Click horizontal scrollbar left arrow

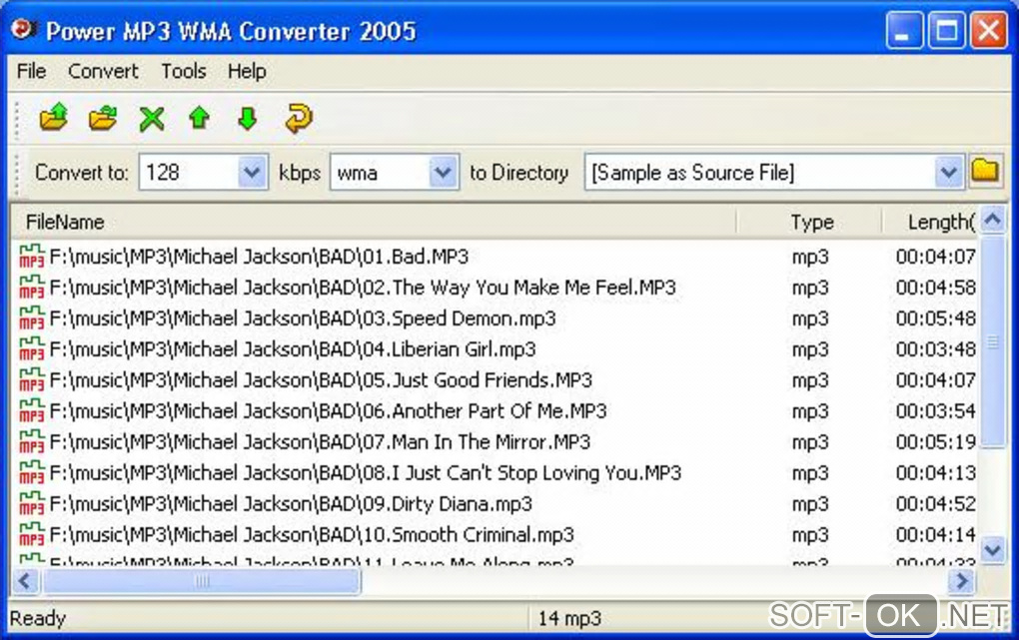coord(26,580)
